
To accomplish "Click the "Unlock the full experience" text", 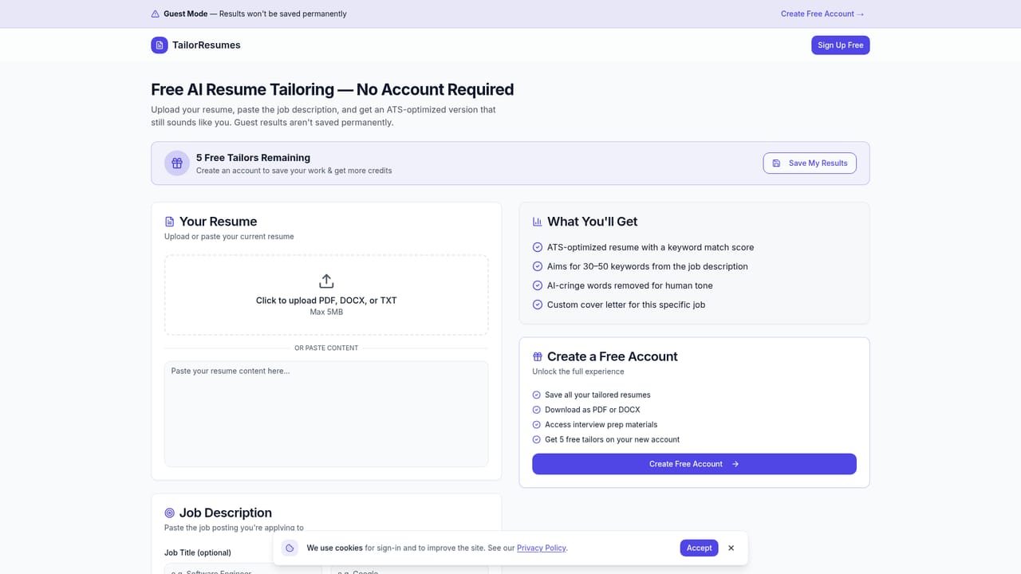I will point(578,372).
